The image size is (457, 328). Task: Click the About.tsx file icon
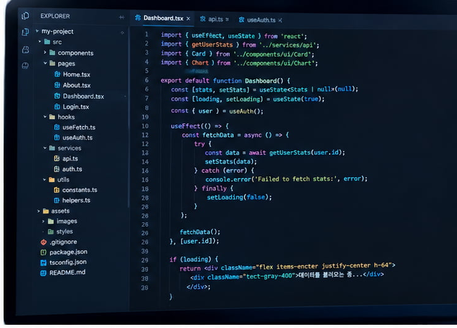tap(57, 85)
